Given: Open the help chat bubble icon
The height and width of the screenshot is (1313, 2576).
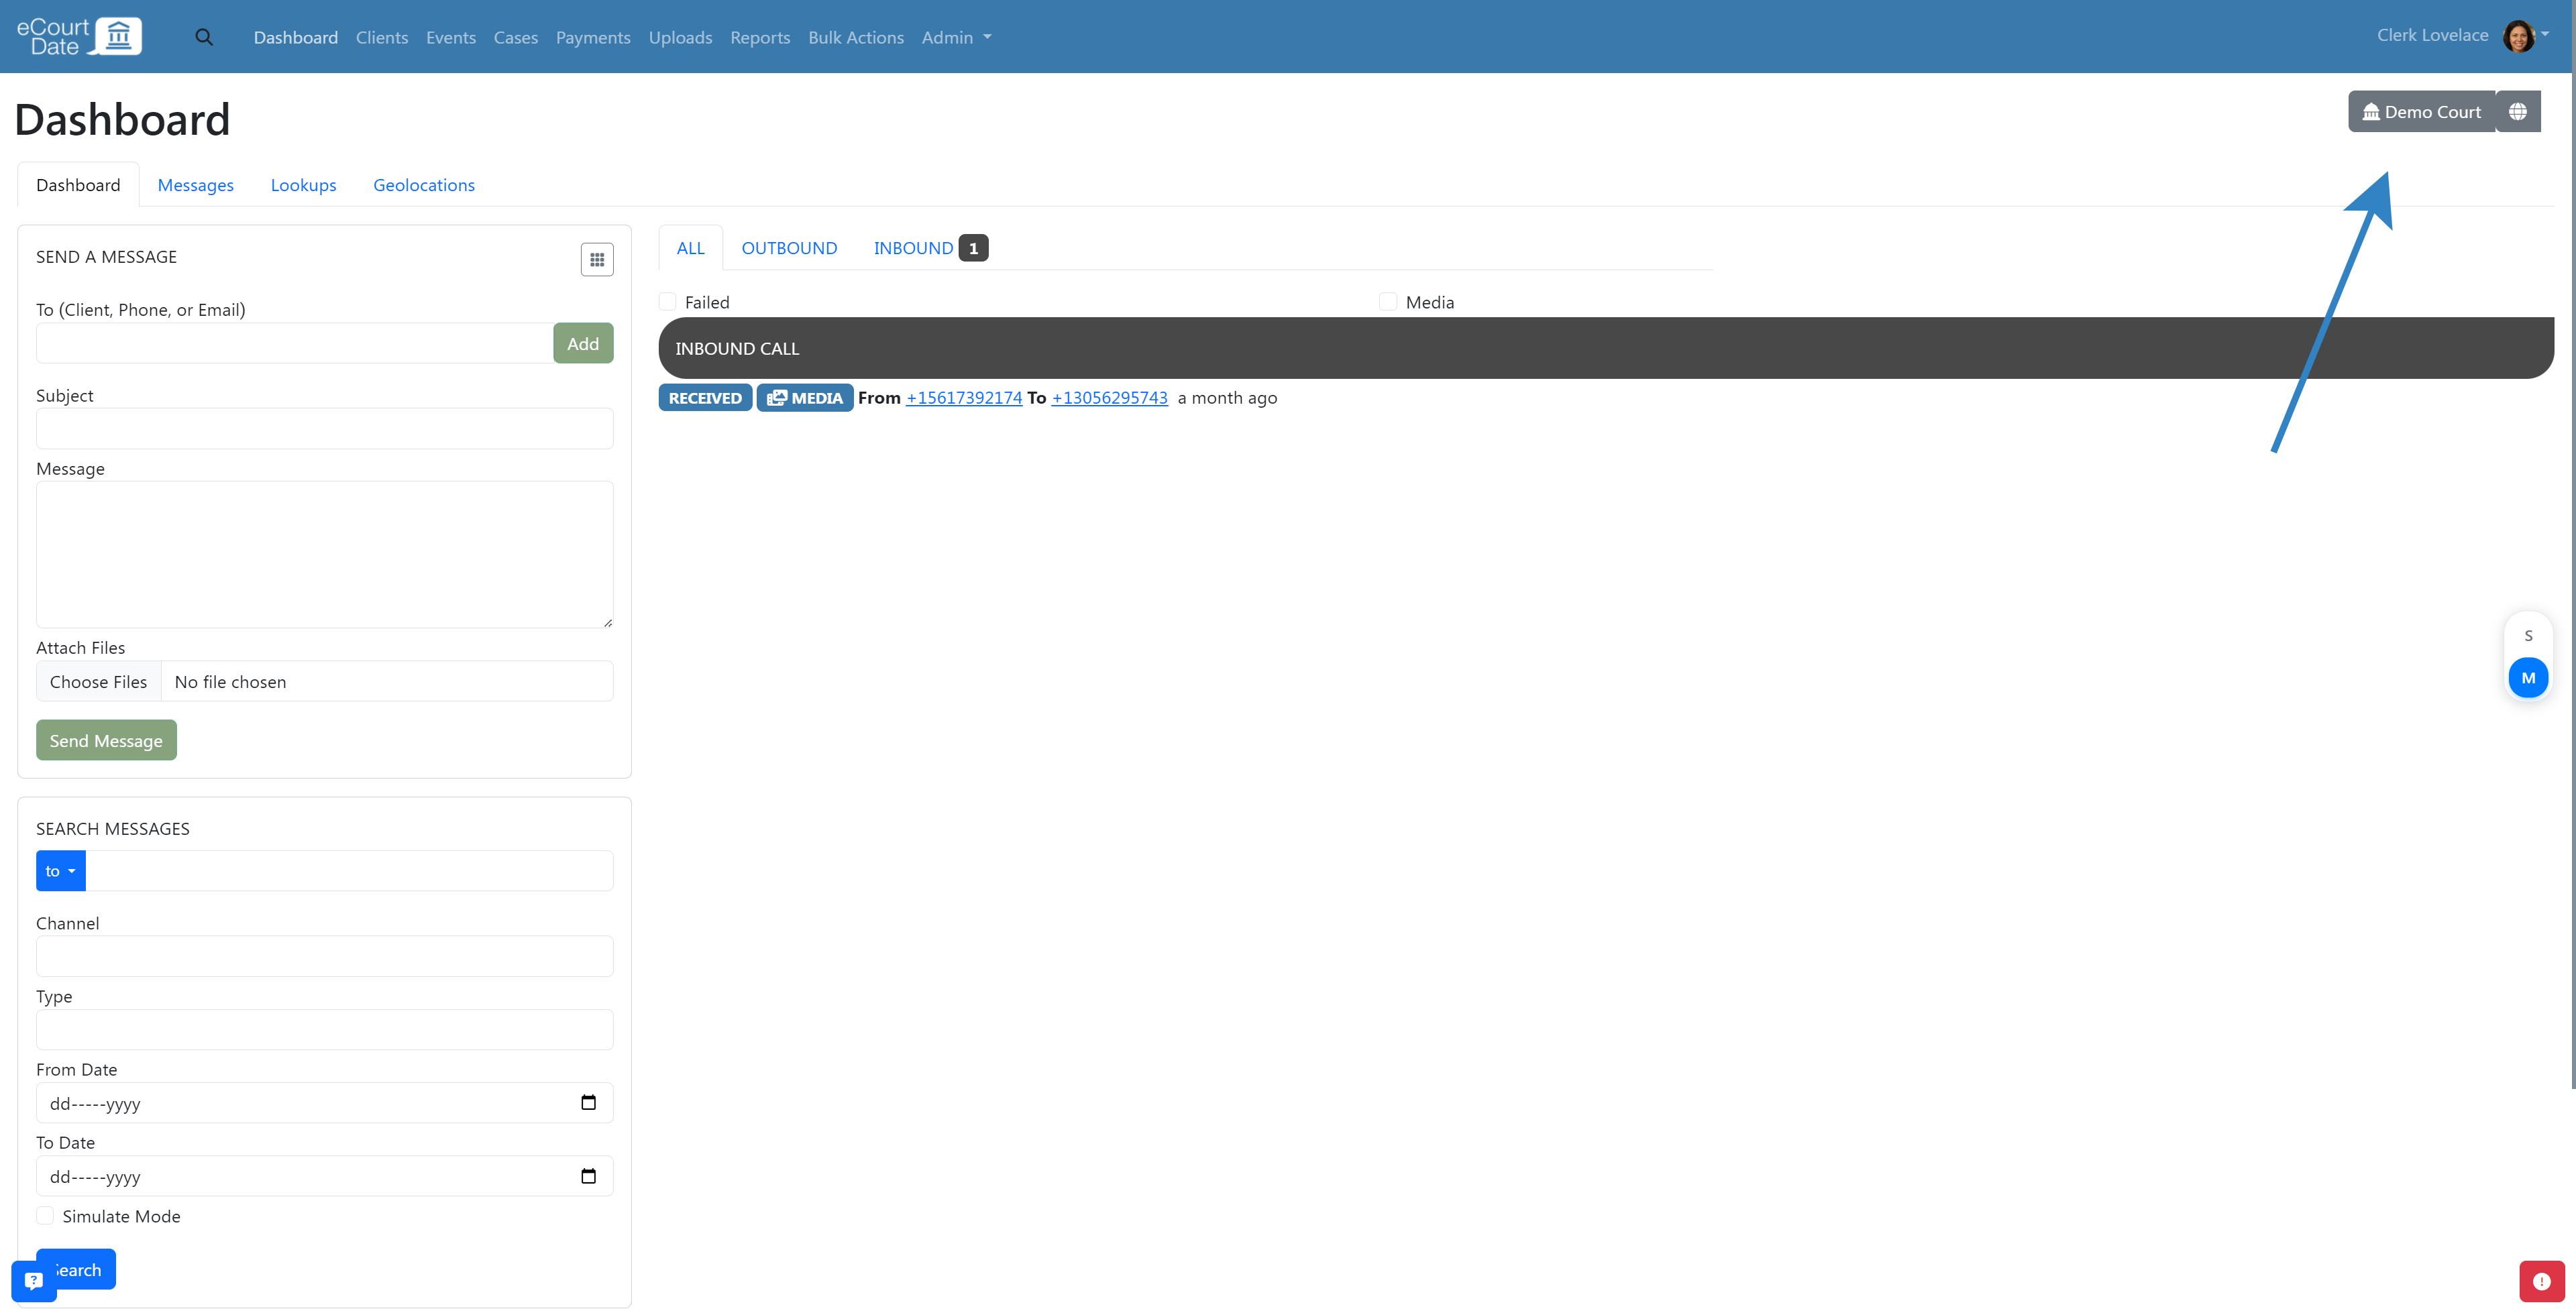Looking at the screenshot, I should tap(33, 1280).
